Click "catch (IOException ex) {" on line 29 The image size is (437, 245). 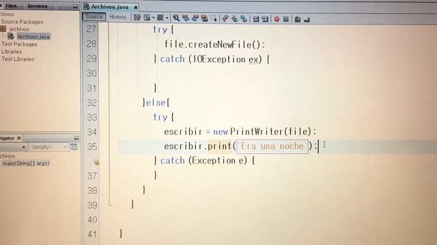[215, 59]
